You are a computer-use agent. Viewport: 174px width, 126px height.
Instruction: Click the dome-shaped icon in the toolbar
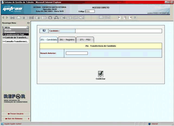tap(19, 18)
